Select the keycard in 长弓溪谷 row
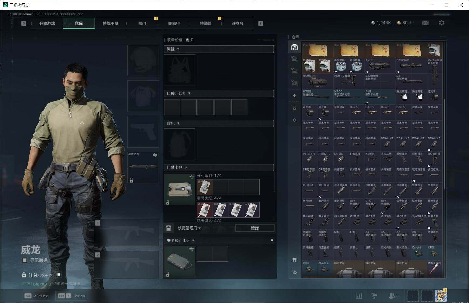 [205, 187]
